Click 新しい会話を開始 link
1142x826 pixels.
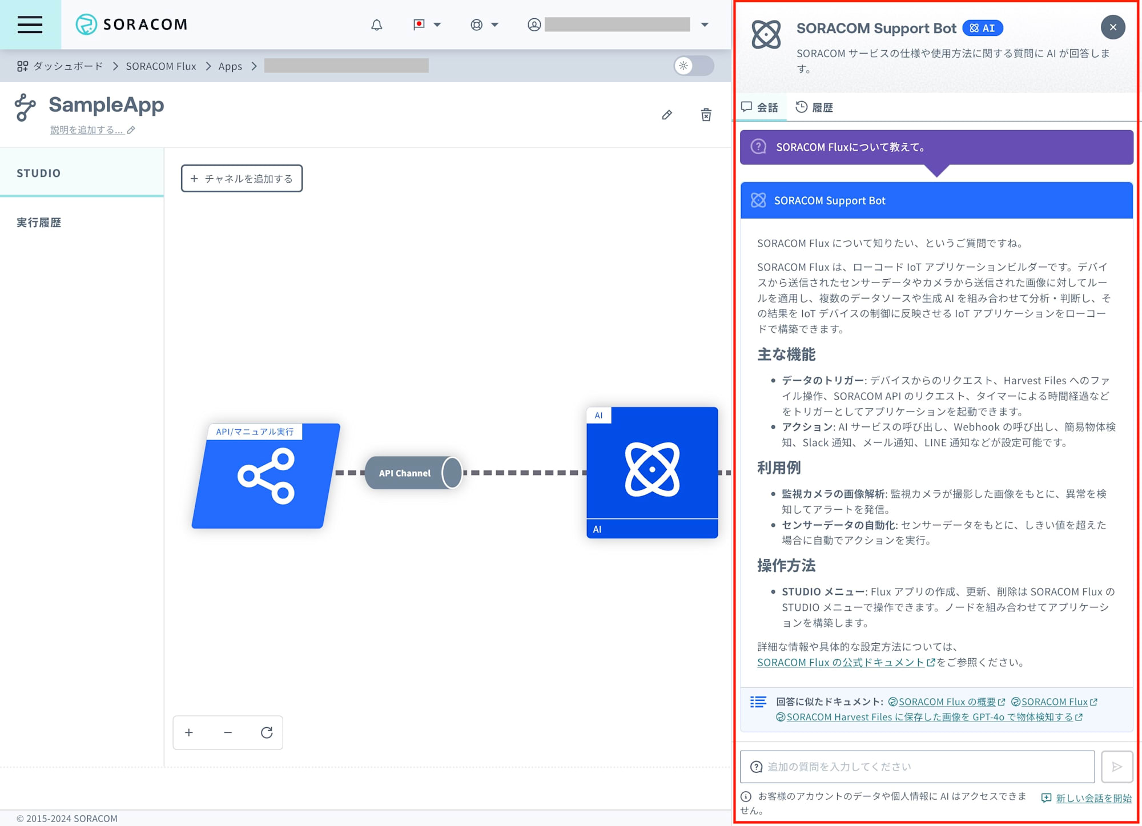click(x=1087, y=798)
